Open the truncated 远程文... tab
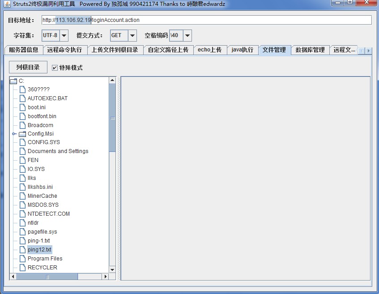 pyautogui.click(x=344, y=50)
